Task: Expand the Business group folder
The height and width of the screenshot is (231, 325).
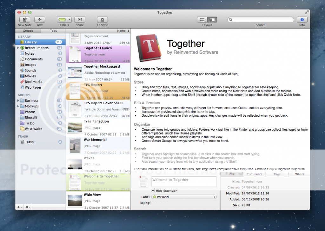Action: click(18, 101)
